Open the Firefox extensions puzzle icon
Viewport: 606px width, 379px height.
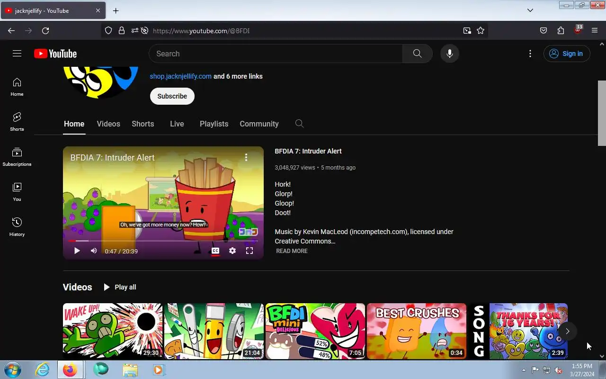point(561,31)
